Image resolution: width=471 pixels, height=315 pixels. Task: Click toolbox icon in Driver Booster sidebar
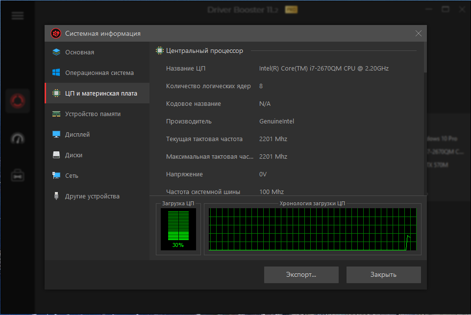coord(18,175)
